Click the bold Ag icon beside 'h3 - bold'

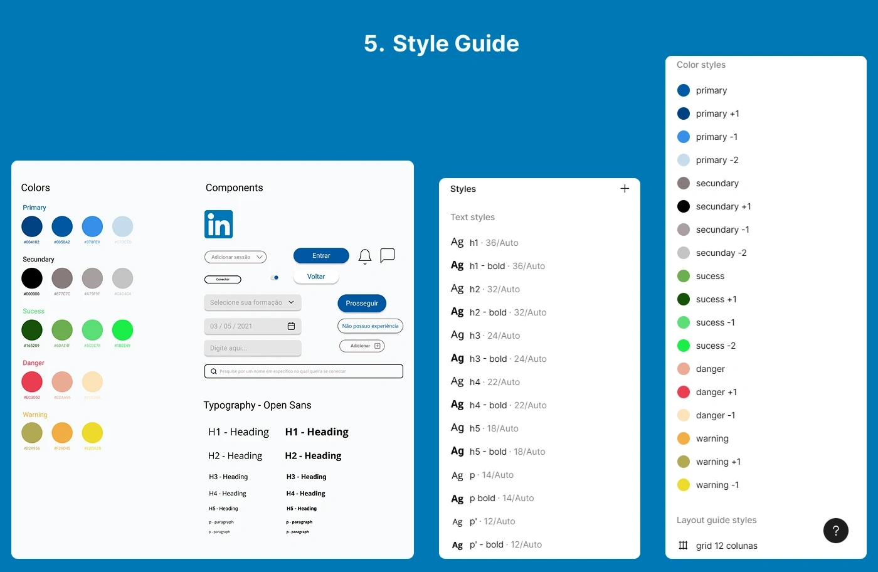(457, 358)
